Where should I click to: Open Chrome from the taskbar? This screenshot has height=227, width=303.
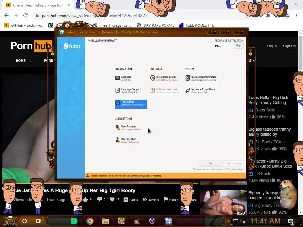[90, 221]
